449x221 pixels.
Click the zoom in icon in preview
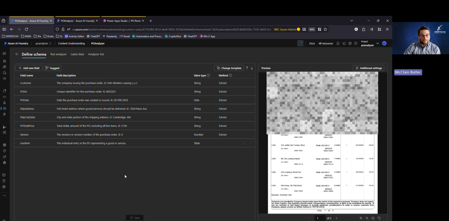click(361, 218)
